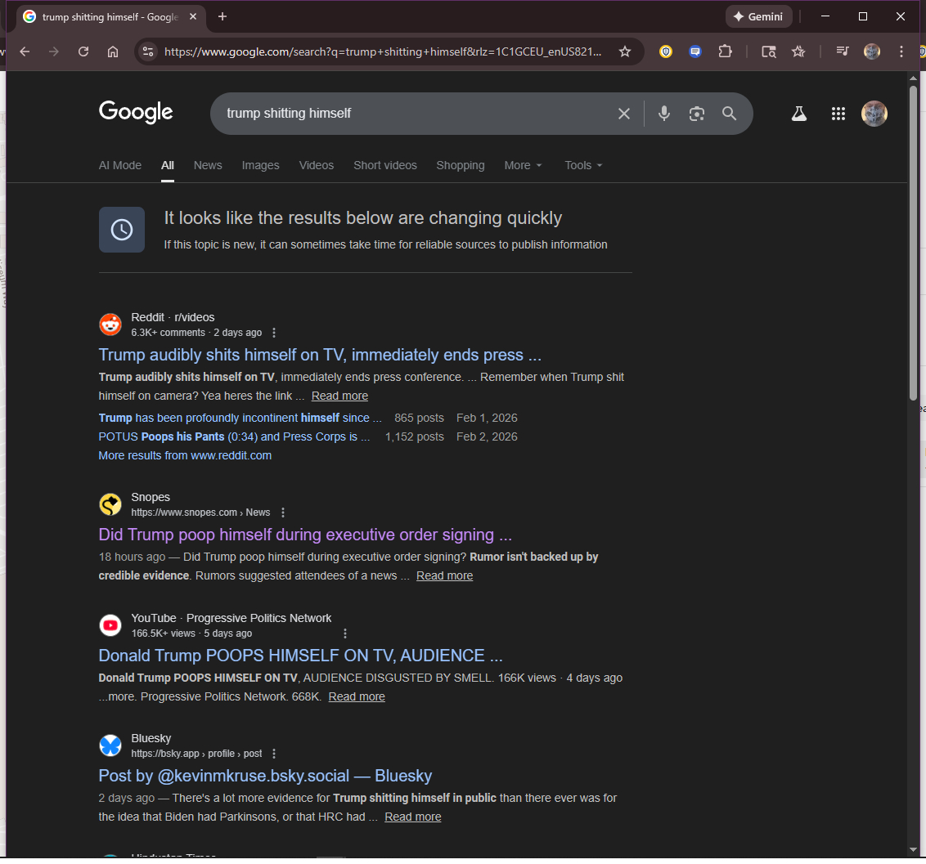
Task: Reload the current page
Action: click(83, 51)
